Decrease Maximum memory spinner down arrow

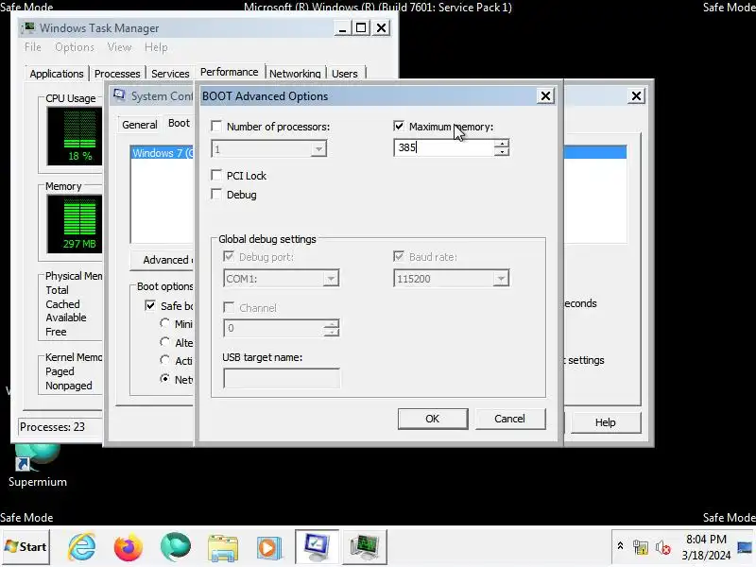502,152
